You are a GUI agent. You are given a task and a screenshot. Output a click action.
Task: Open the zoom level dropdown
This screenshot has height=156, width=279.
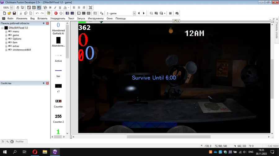11,8
